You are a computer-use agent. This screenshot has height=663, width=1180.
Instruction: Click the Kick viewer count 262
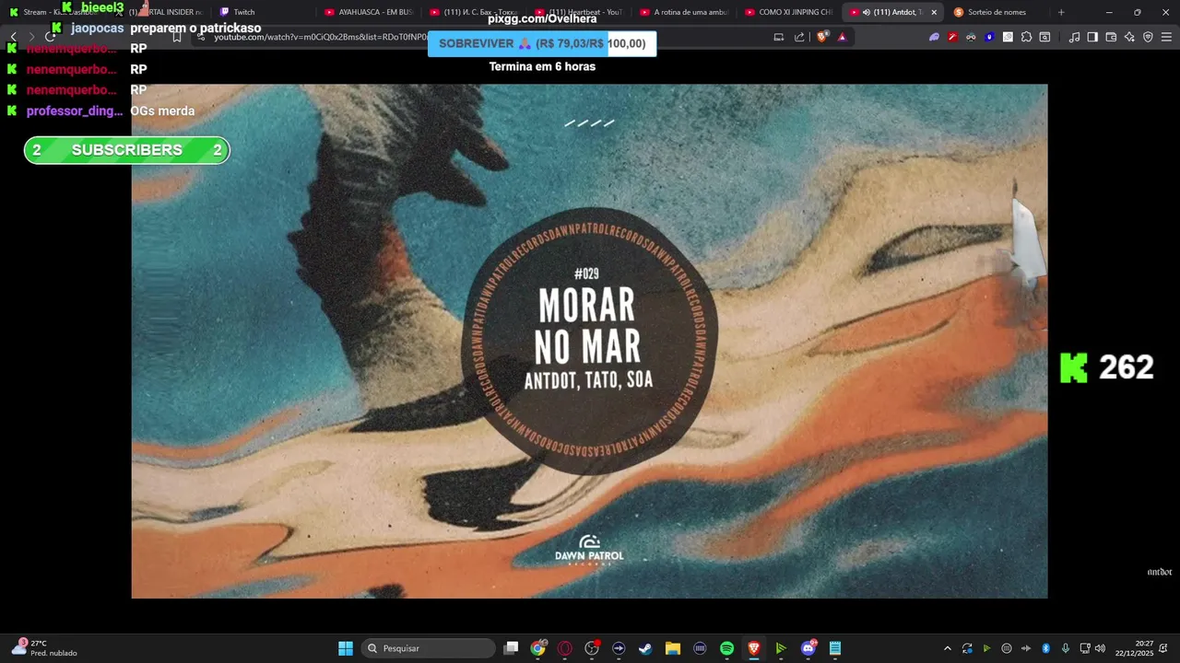[1106, 367]
